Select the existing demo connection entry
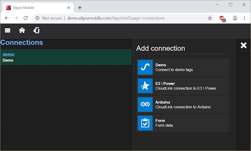The height and width of the screenshot is (151, 251). tap(66, 57)
